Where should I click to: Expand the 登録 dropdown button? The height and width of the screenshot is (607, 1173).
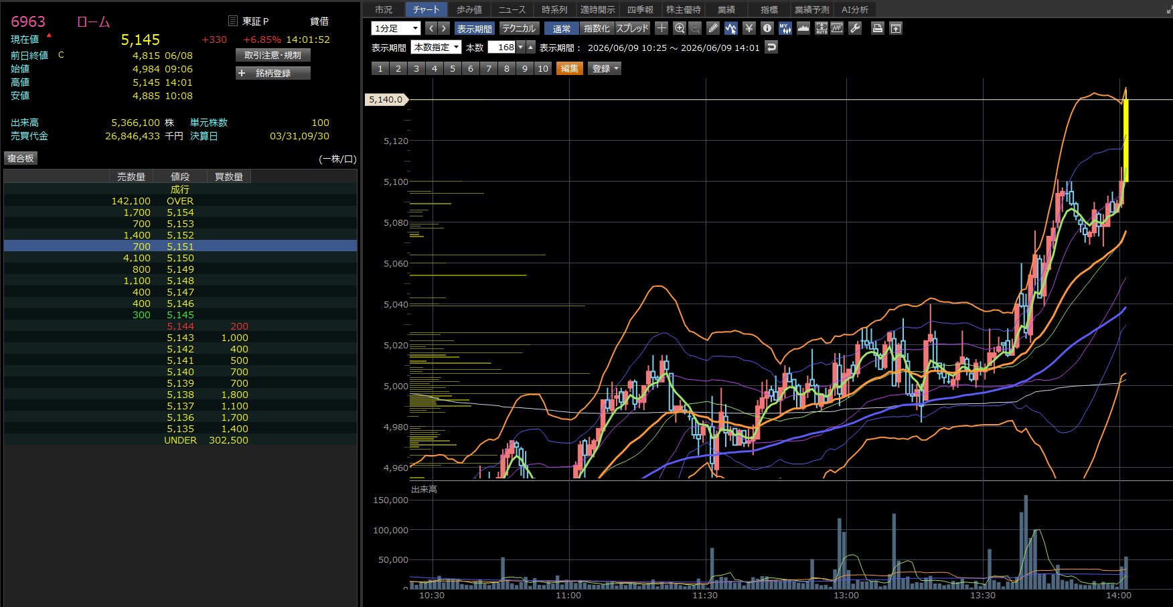point(605,68)
